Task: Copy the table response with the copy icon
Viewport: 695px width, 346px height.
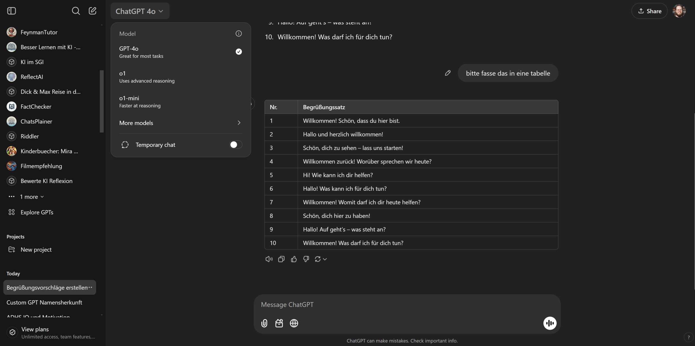Action: tap(281, 259)
